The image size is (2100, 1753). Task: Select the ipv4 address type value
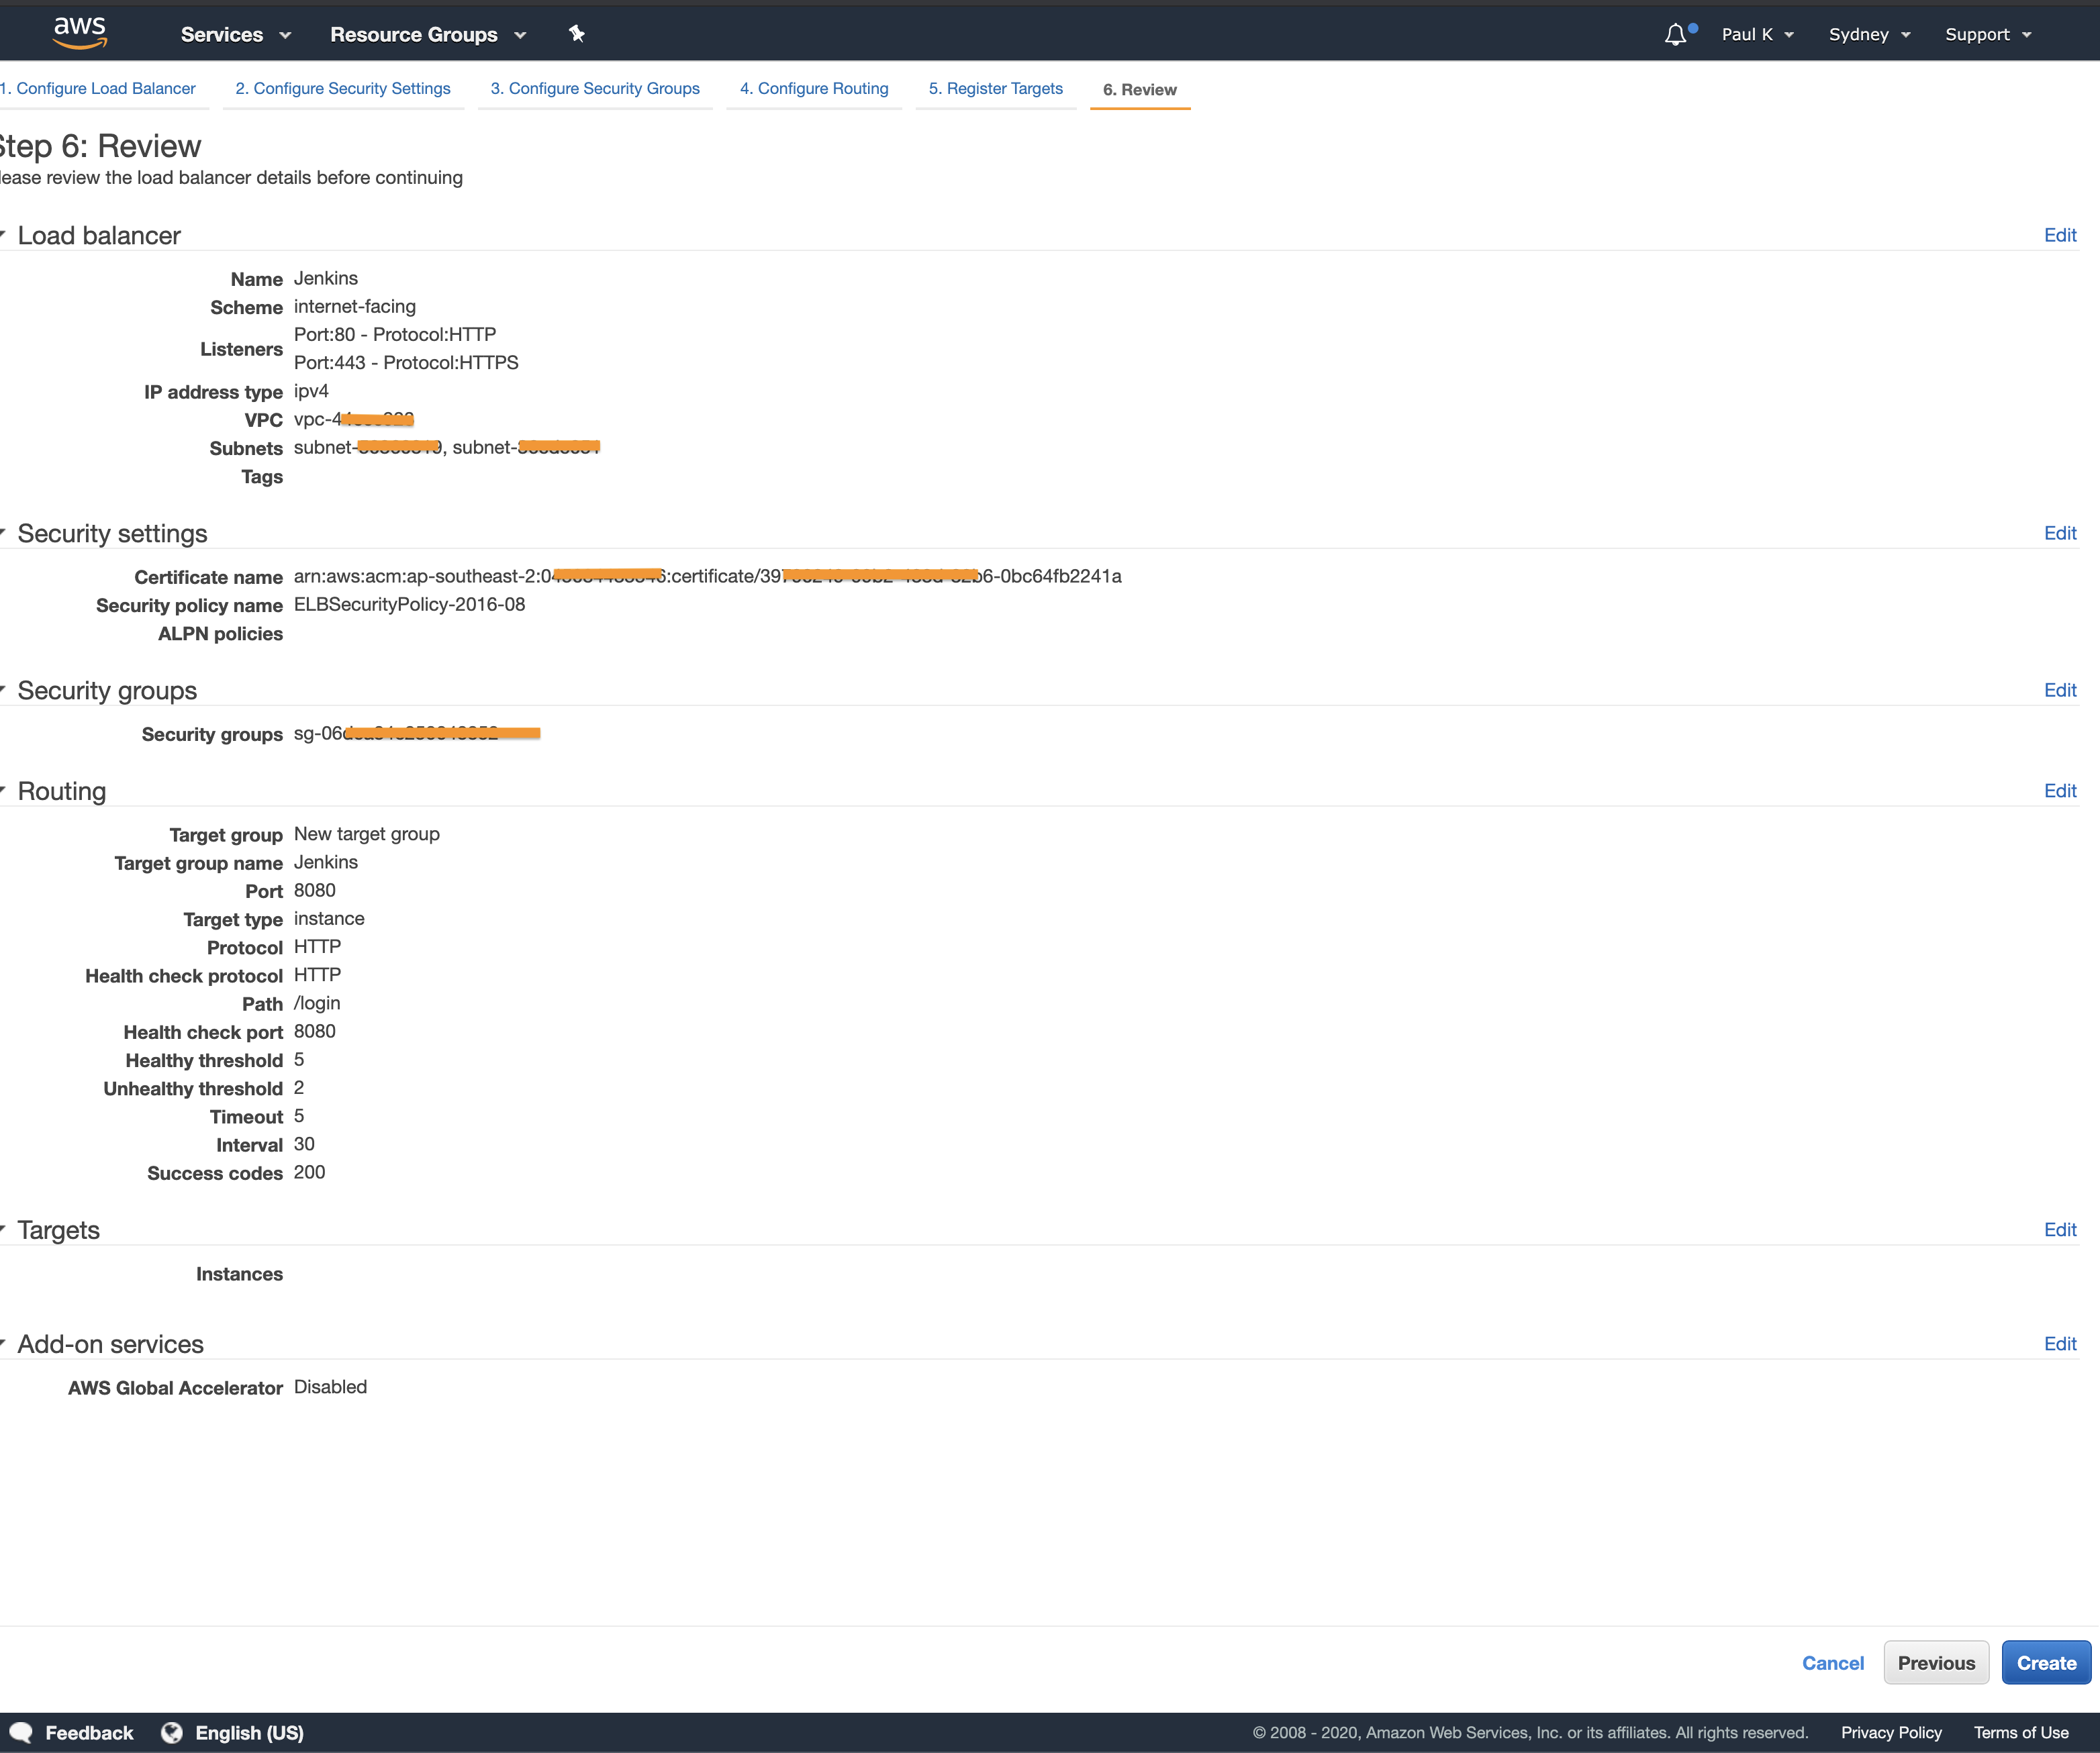311,391
